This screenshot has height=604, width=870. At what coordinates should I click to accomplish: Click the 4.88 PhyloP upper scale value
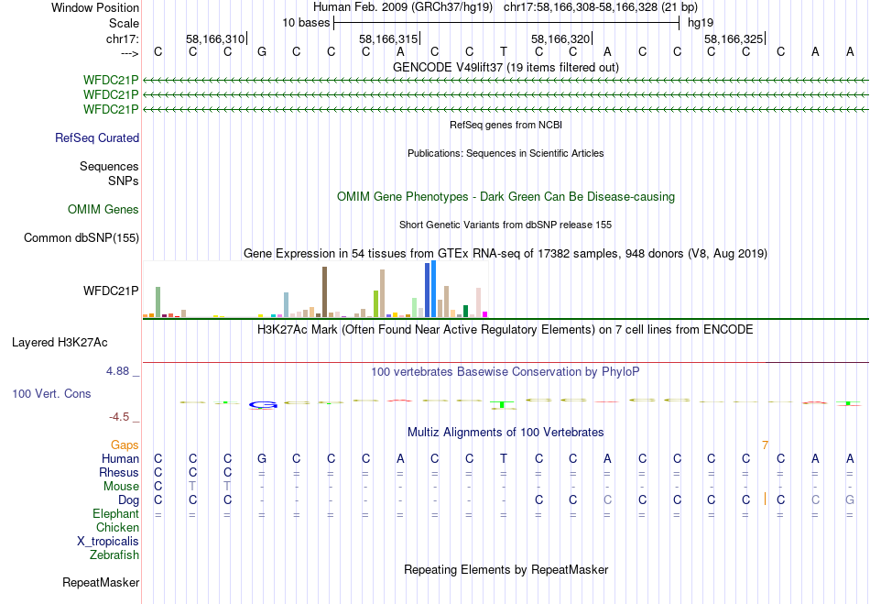pyautogui.click(x=117, y=371)
